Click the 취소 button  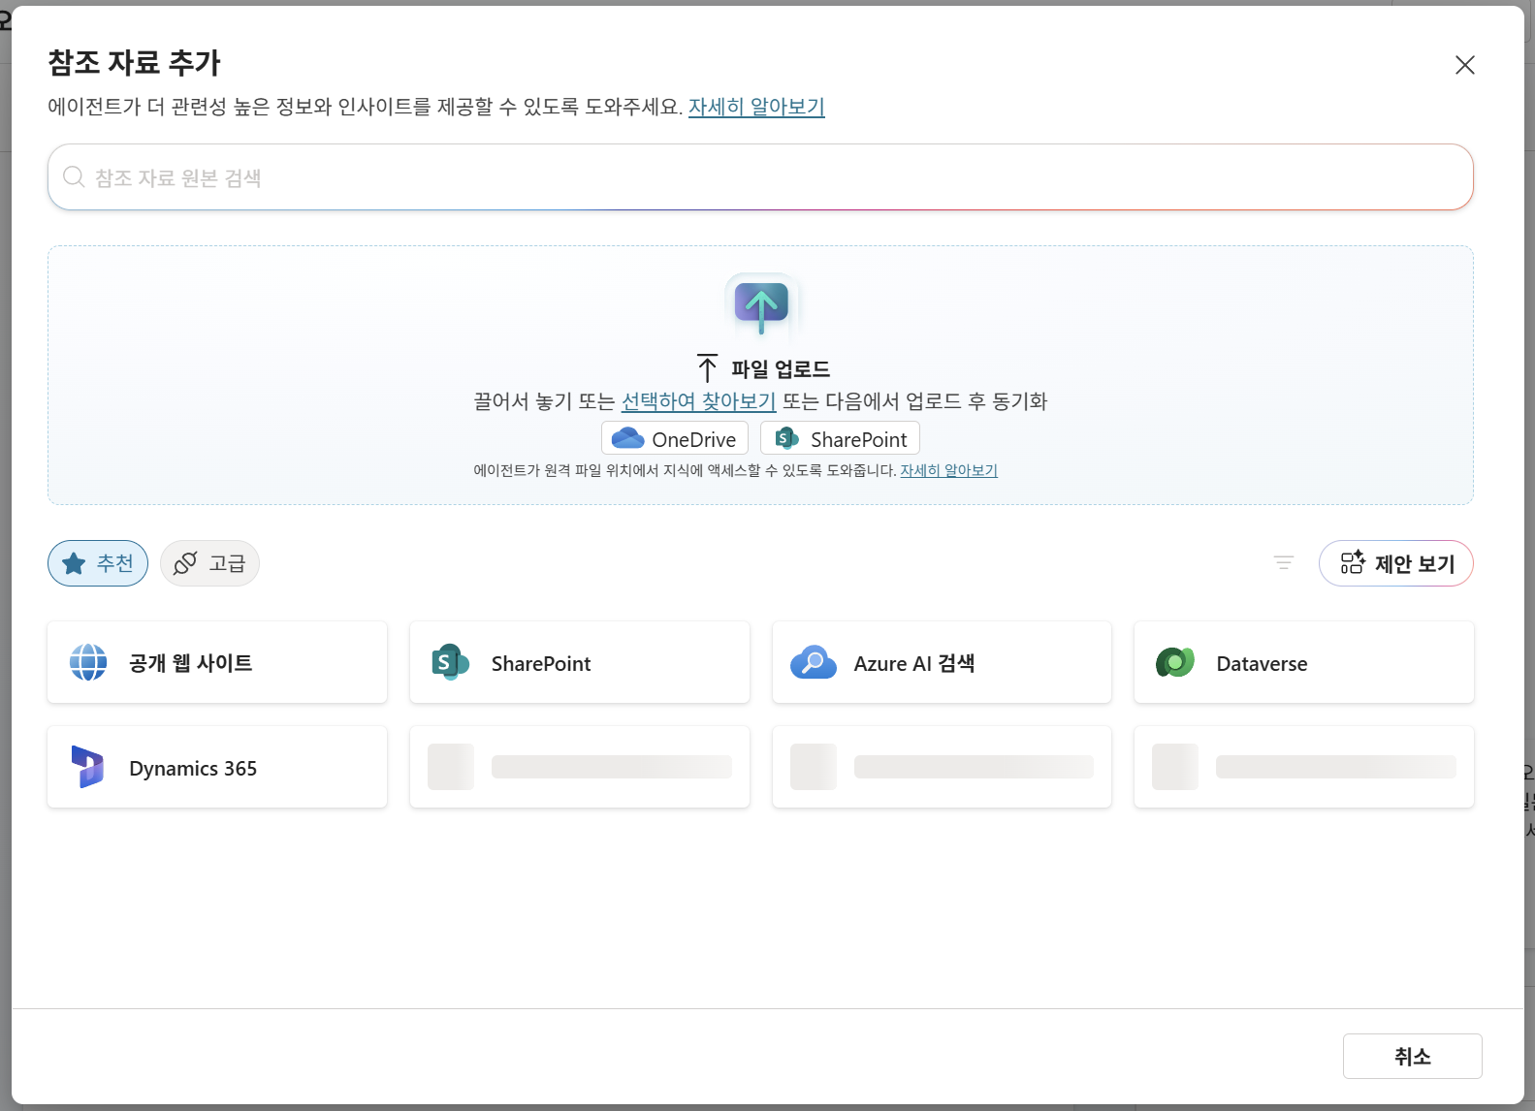(1412, 1056)
